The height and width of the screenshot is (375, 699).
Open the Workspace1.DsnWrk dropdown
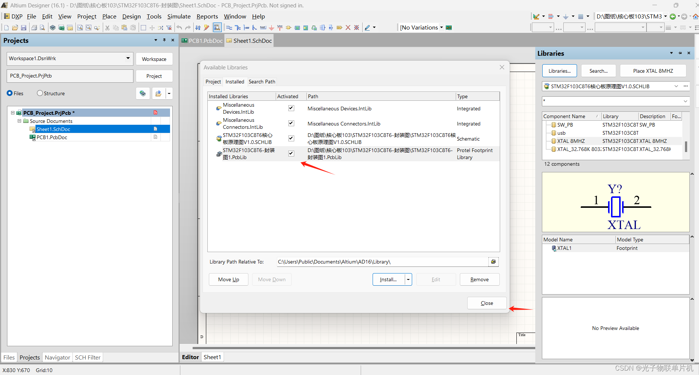[x=128, y=58]
